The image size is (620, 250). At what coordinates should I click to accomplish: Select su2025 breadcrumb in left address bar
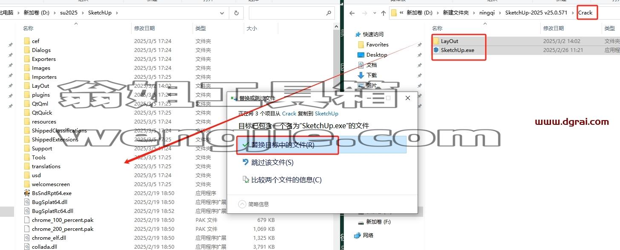(x=69, y=13)
